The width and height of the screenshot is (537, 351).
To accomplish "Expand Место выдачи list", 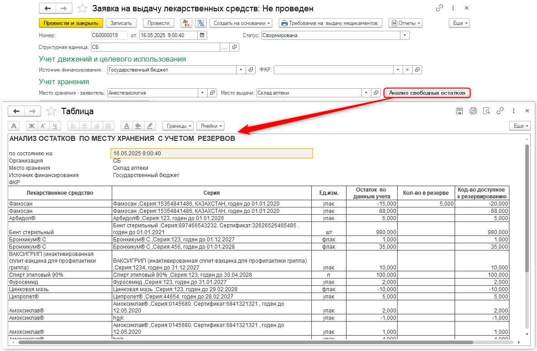I will click(366, 93).
